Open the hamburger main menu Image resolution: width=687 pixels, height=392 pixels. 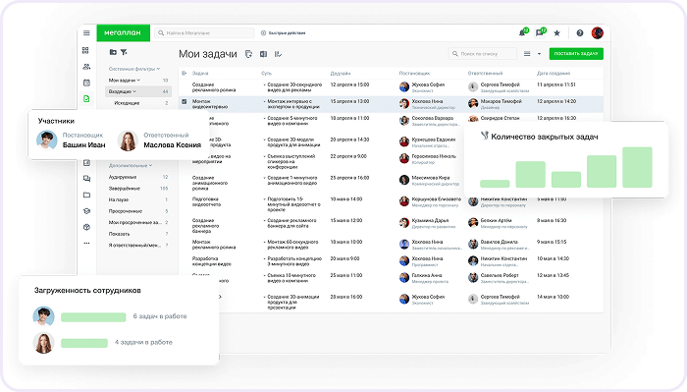(x=86, y=32)
